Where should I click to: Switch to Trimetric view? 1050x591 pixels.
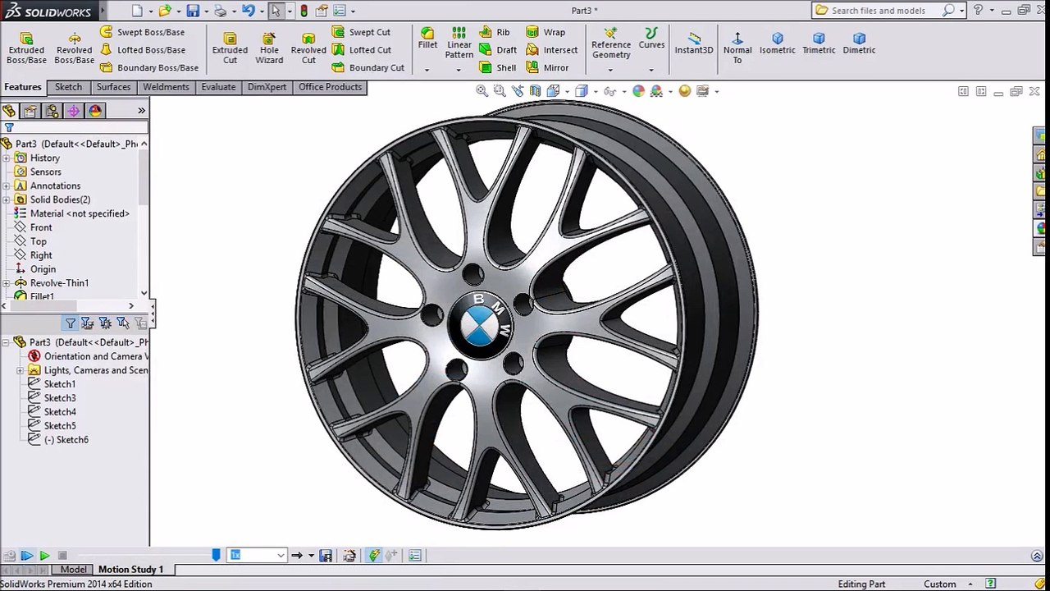coord(819,43)
